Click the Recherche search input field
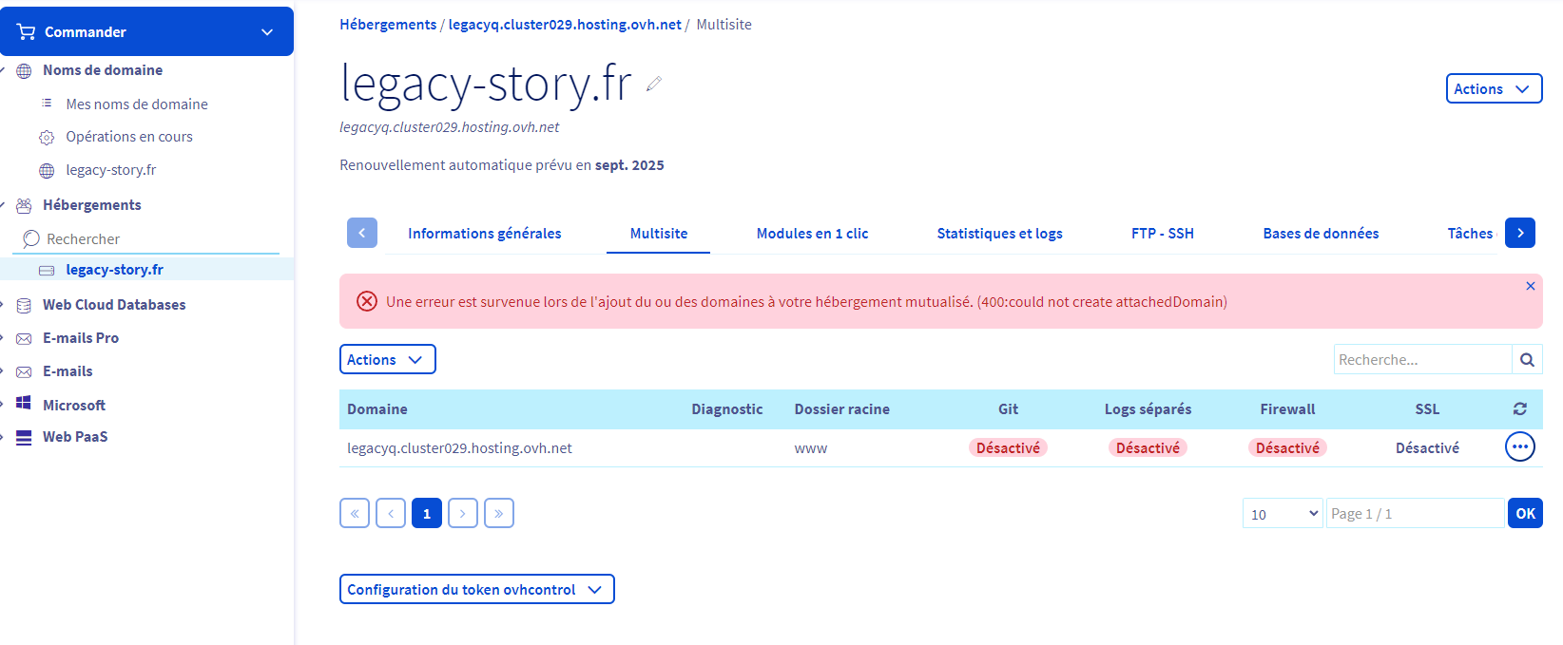 point(1421,360)
